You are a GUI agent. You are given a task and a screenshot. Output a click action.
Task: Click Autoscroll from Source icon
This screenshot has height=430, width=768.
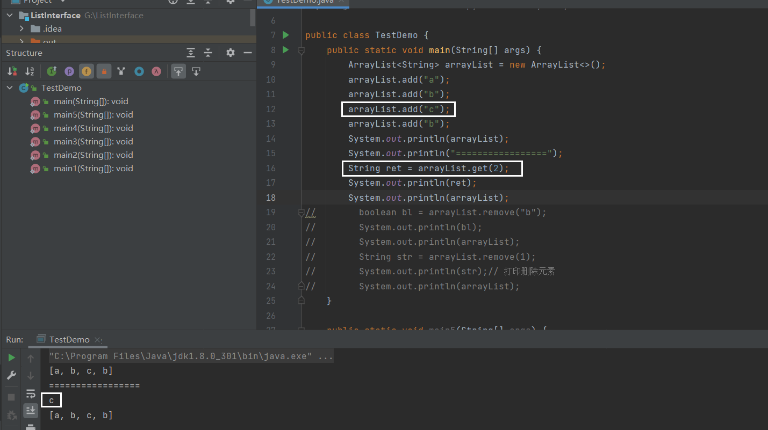196,71
